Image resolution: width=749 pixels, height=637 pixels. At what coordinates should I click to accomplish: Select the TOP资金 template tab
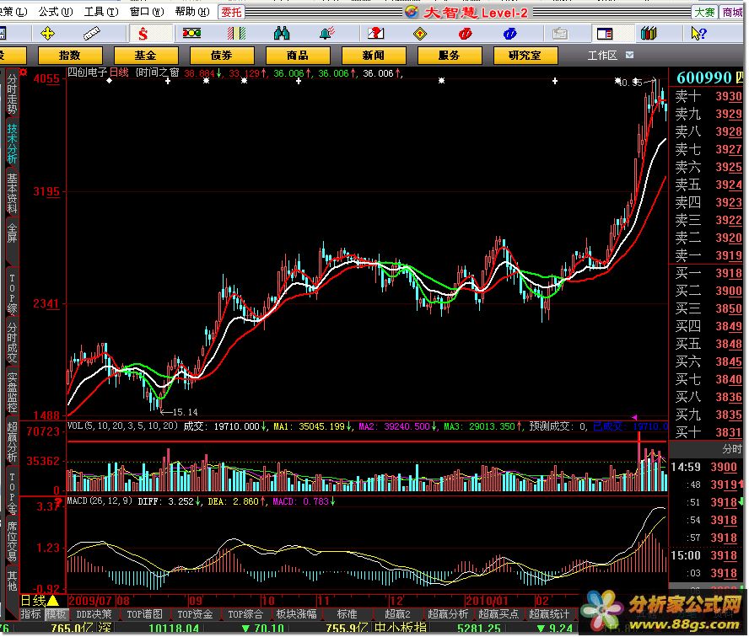click(x=195, y=614)
